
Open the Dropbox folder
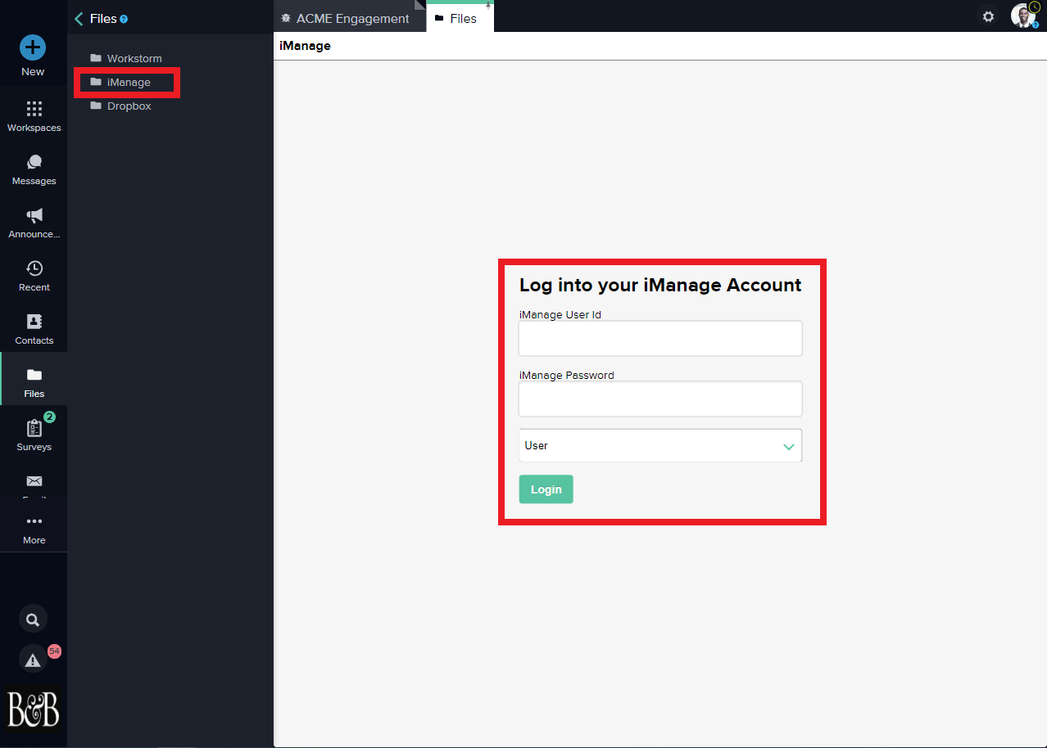click(x=120, y=106)
